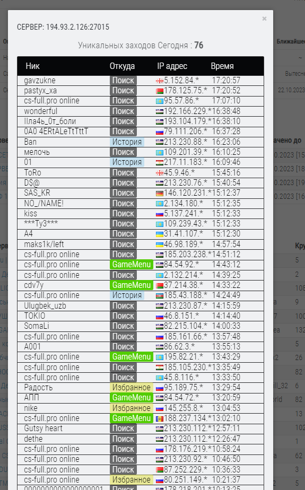The width and height of the screenshot is (305, 490).
Task: Click the Ник column header
Action: (x=32, y=66)
